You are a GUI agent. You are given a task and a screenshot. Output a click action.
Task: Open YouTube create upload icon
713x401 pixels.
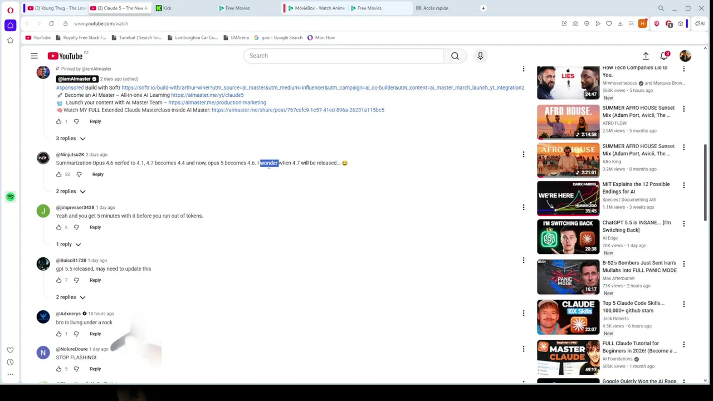[646, 56]
